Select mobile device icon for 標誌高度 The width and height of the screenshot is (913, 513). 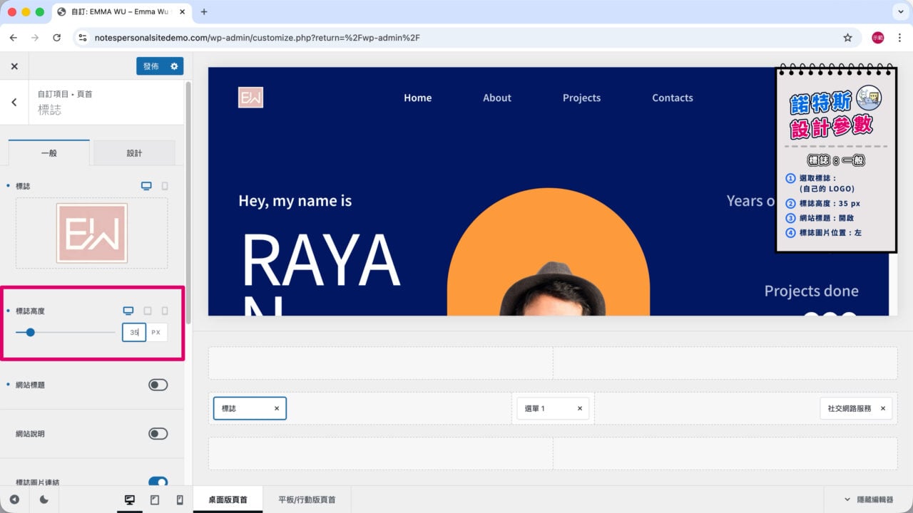[165, 311]
